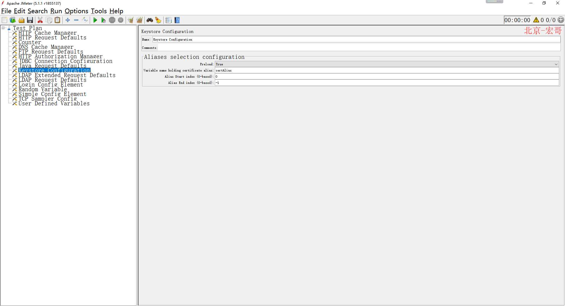Click the remote engine status icon
565x306 pixels.
561,20
